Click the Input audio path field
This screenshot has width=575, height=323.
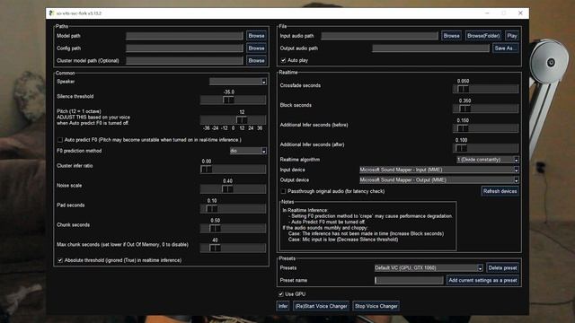[379, 36]
